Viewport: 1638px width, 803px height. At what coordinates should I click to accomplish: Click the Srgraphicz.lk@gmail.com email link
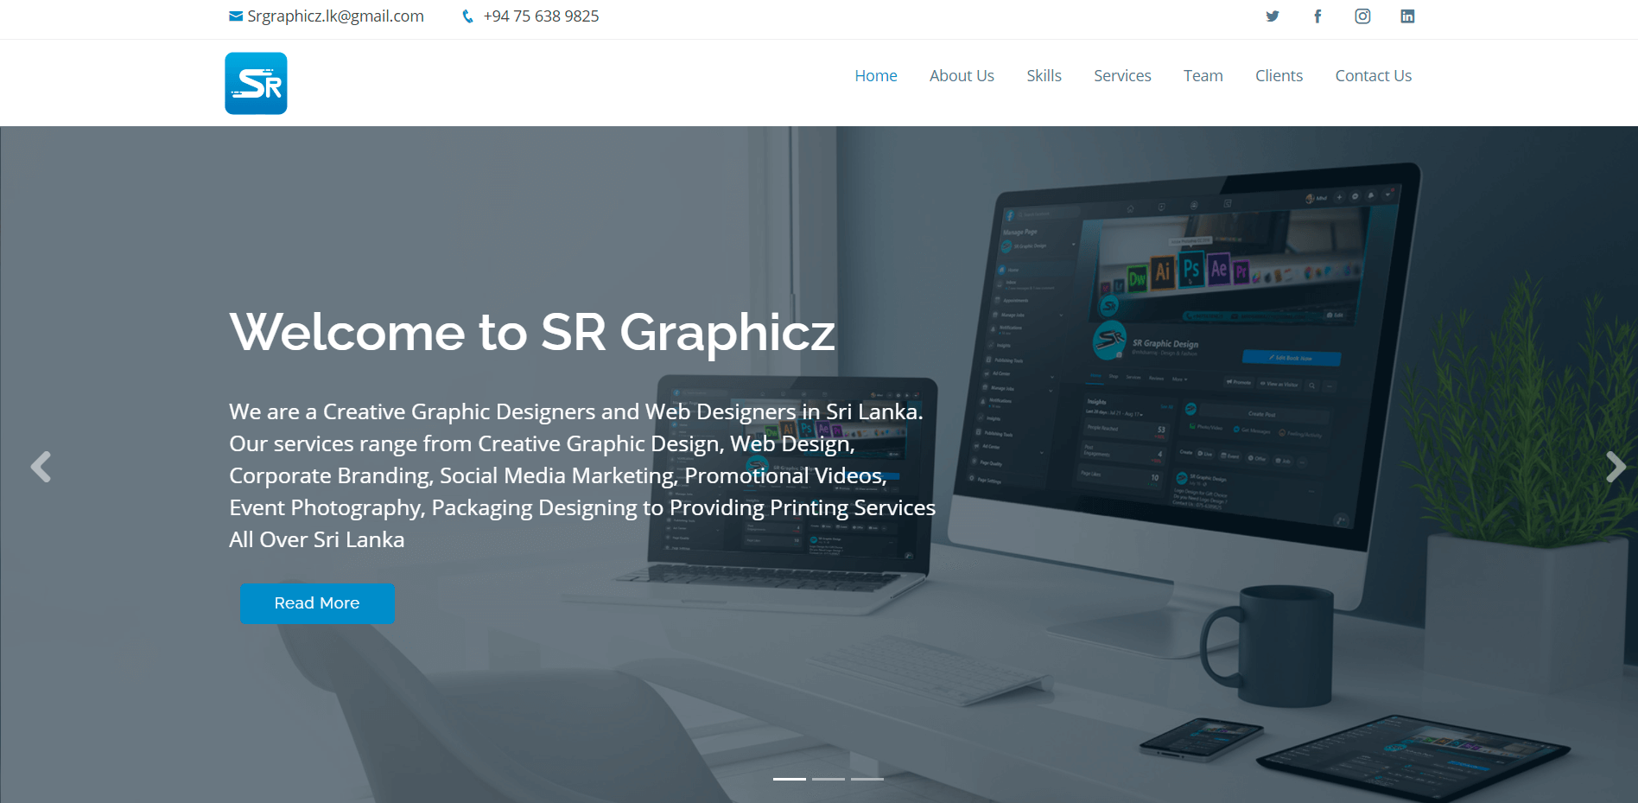click(x=335, y=16)
